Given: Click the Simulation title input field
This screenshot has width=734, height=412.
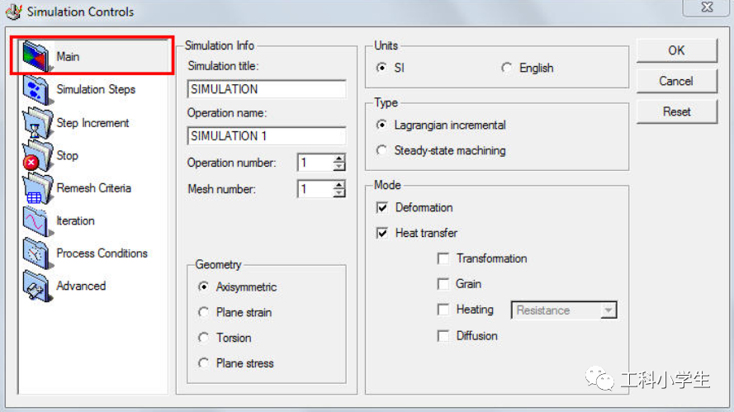Looking at the screenshot, I should [267, 89].
